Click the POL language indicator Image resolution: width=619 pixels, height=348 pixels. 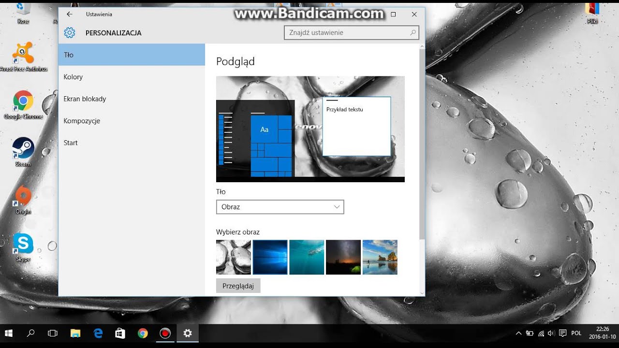pyautogui.click(x=576, y=333)
